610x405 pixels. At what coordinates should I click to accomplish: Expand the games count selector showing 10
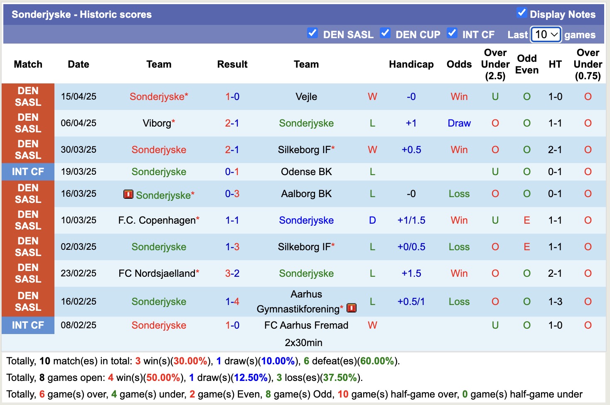(x=546, y=34)
